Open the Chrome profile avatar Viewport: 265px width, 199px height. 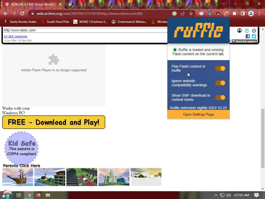(x=251, y=13)
